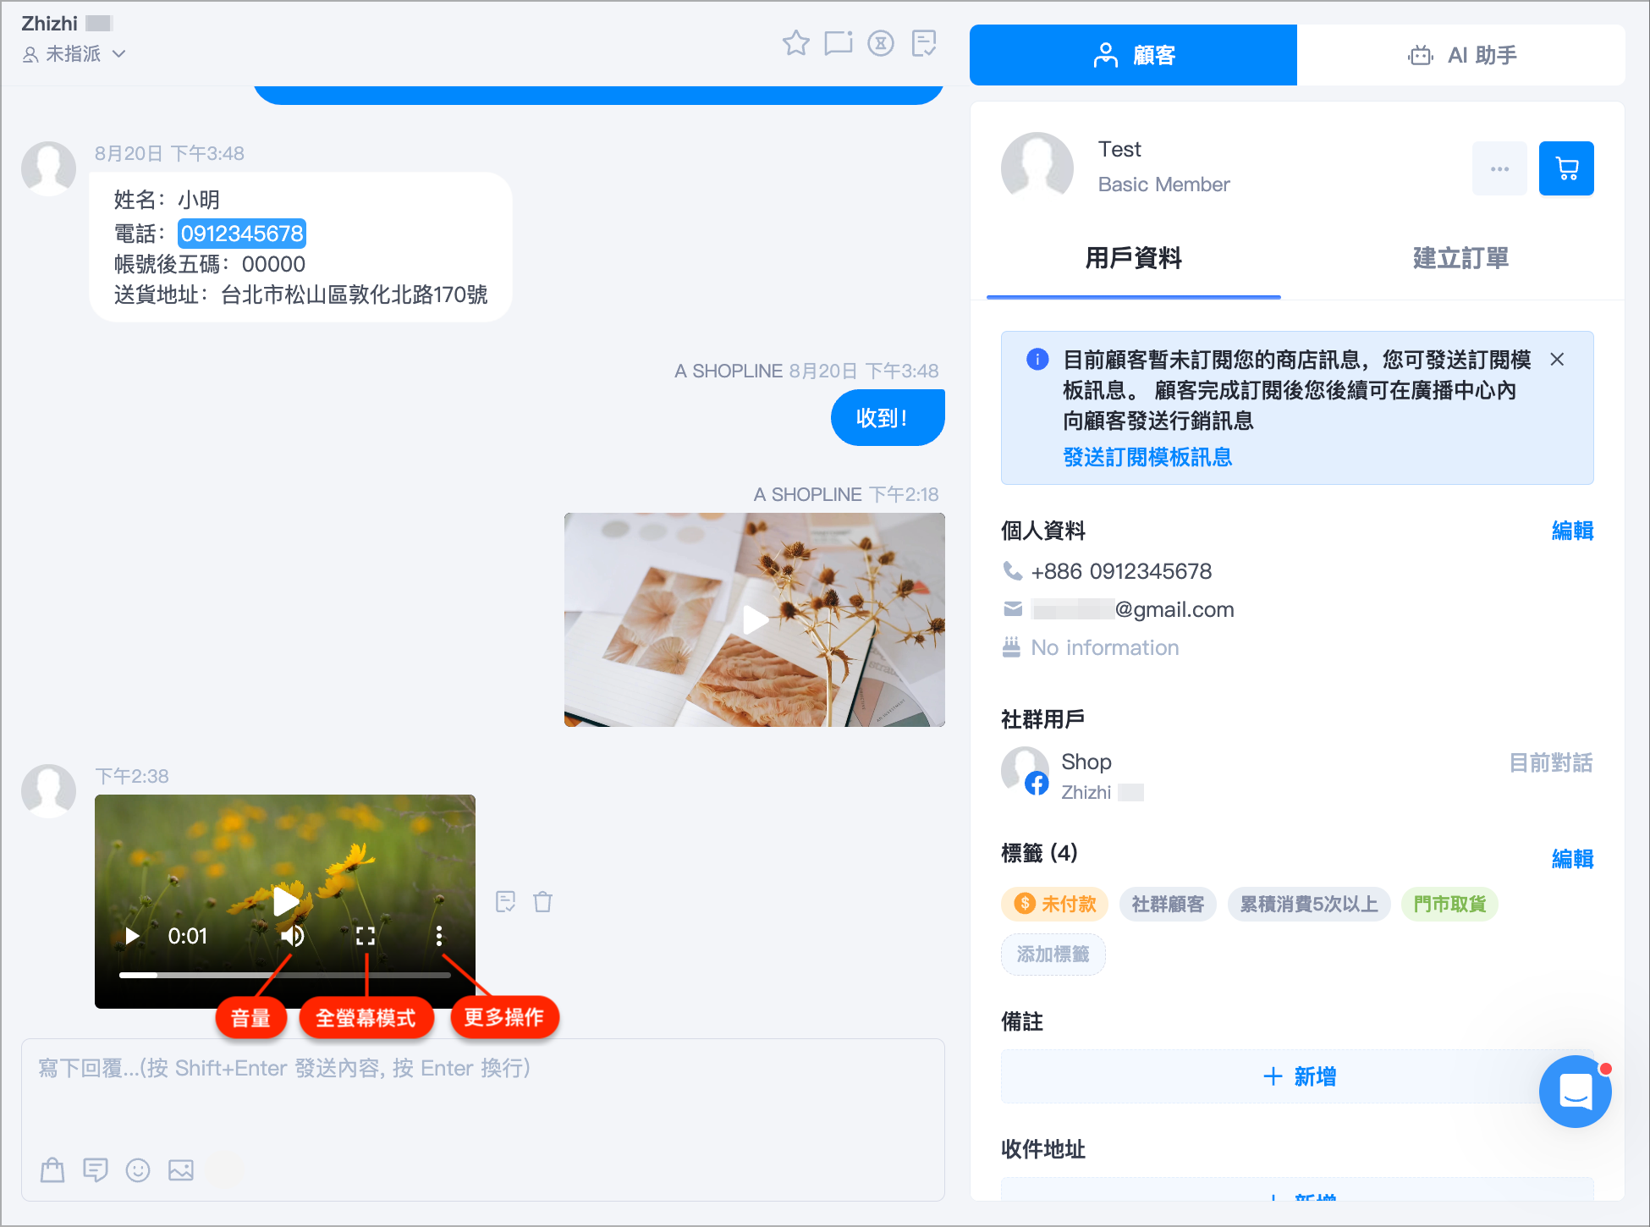Add a new 備註 note
Viewport: 1650px width, 1227px height.
[1297, 1076]
